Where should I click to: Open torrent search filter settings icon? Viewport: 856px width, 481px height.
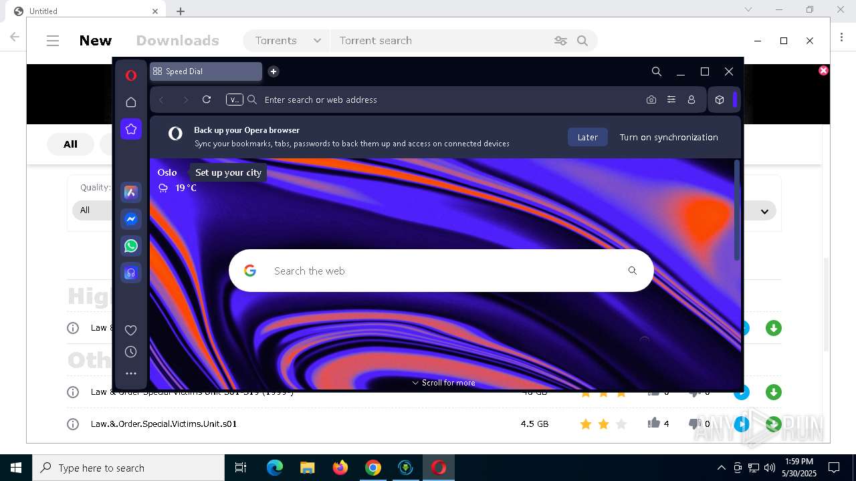(x=560, y=41)
